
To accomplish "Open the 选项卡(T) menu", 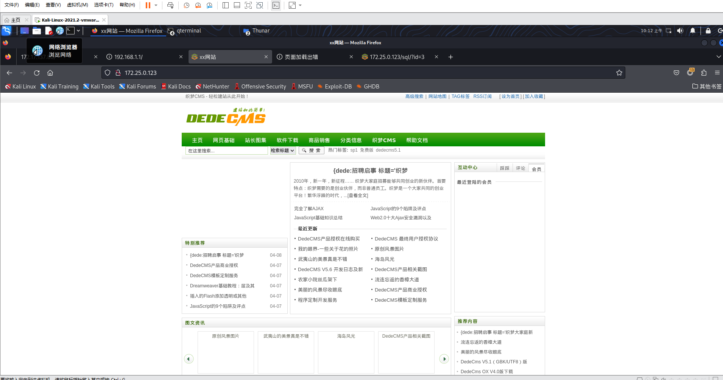I will tap(104, 5).
